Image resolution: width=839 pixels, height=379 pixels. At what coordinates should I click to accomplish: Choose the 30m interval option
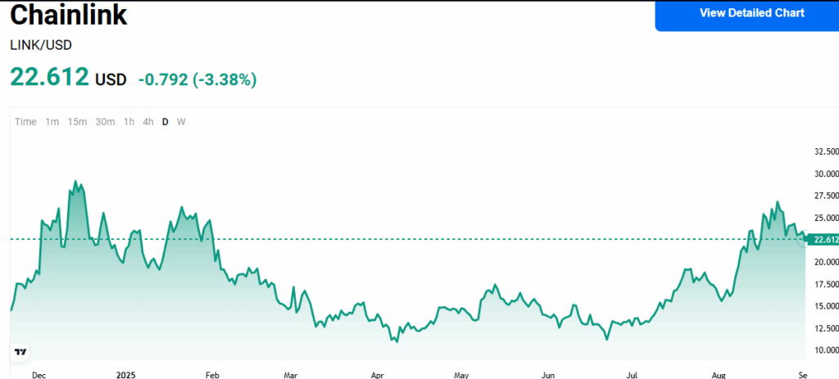(105, 122)
